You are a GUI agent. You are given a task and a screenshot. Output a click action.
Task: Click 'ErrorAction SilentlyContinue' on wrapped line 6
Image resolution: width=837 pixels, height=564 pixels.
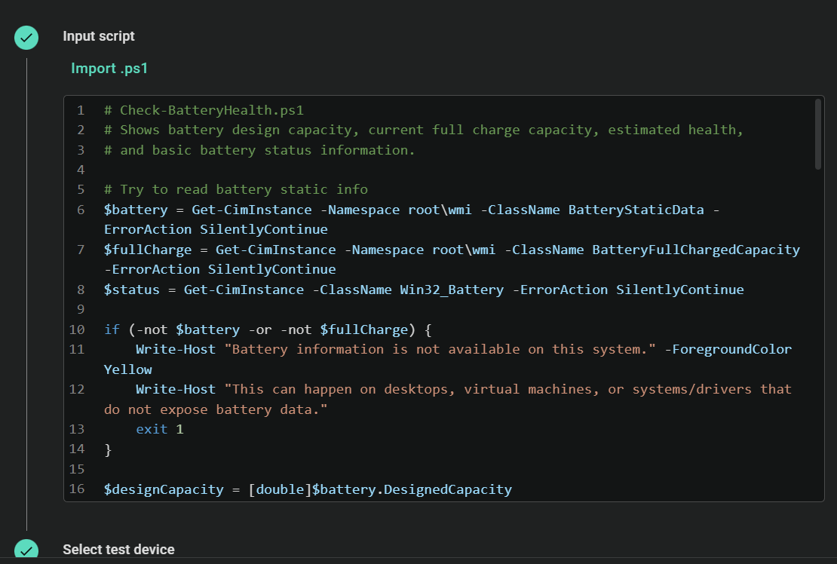216,229
